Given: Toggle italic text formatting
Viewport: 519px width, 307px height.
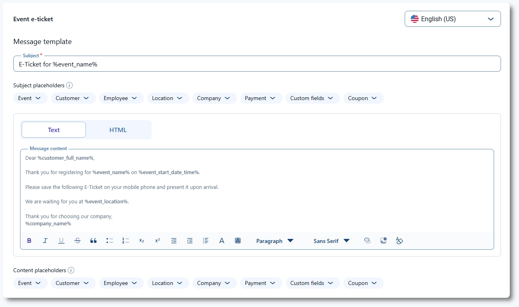Looking at the screenshot, I should click(45, 241).
